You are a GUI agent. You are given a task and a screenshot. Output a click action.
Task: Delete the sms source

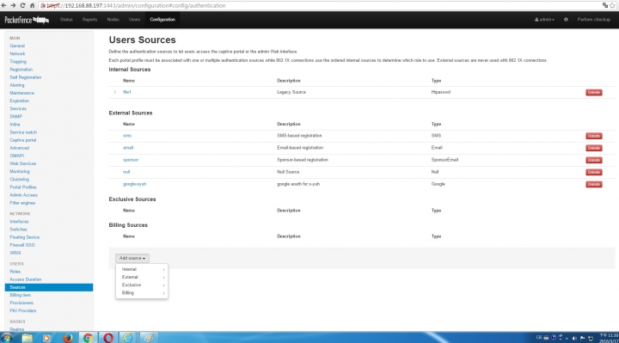point(594,136)
